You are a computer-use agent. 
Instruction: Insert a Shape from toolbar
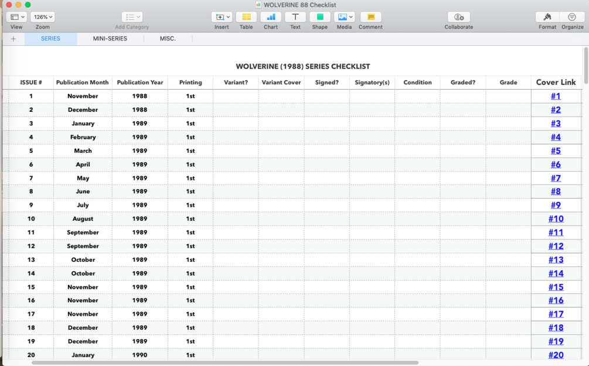tap(319, 17)
